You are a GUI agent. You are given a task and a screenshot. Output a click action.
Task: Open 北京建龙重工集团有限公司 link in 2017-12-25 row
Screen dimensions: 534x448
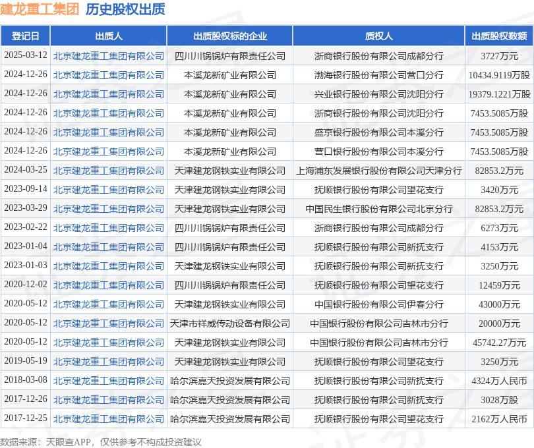pyautogui.click(x=109, y=419)
